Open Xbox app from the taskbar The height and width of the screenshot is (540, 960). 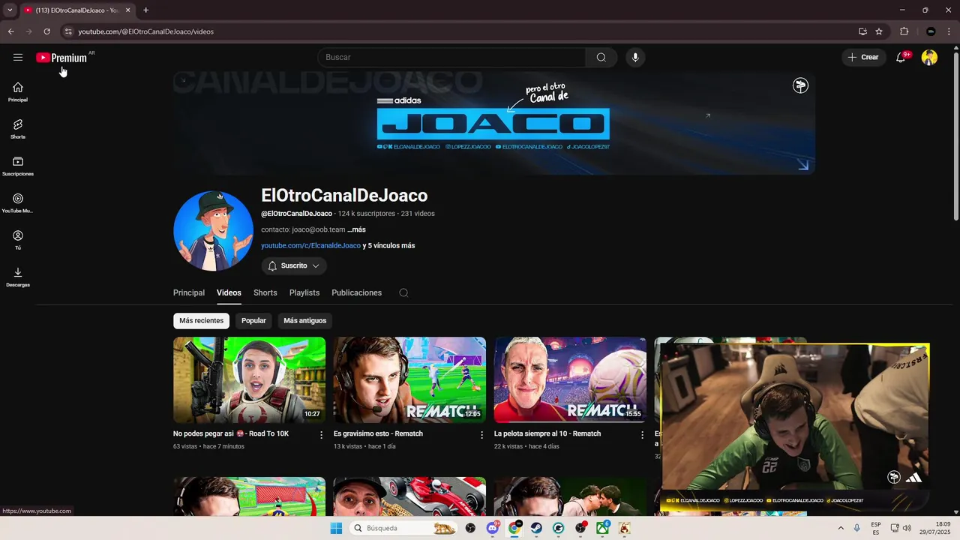point(602,528)
